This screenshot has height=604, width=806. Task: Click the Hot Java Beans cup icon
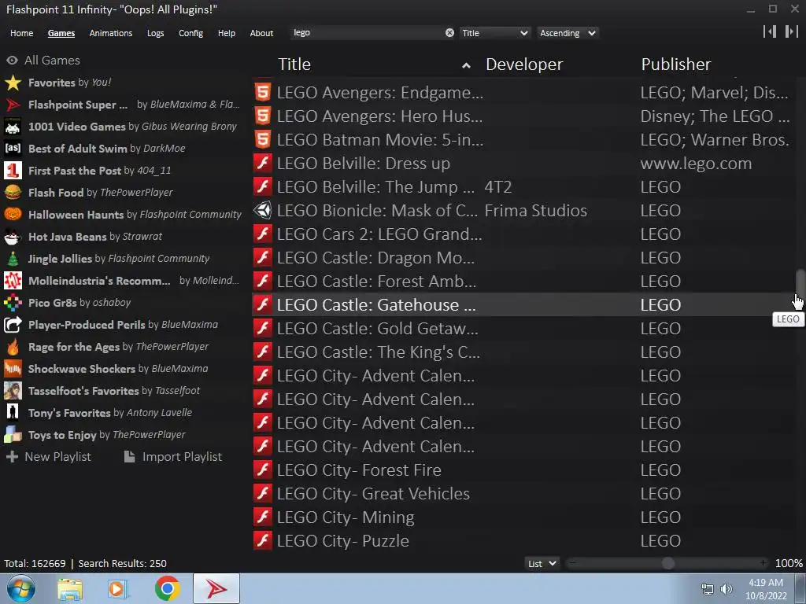13,236
